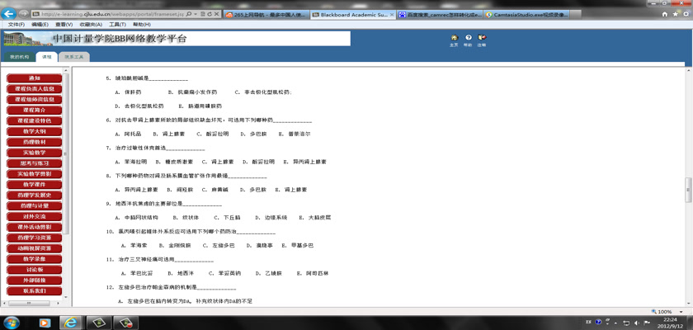
Task: Click question 7 text 治疗过敏性休克首选
Action: coord(139,148)
